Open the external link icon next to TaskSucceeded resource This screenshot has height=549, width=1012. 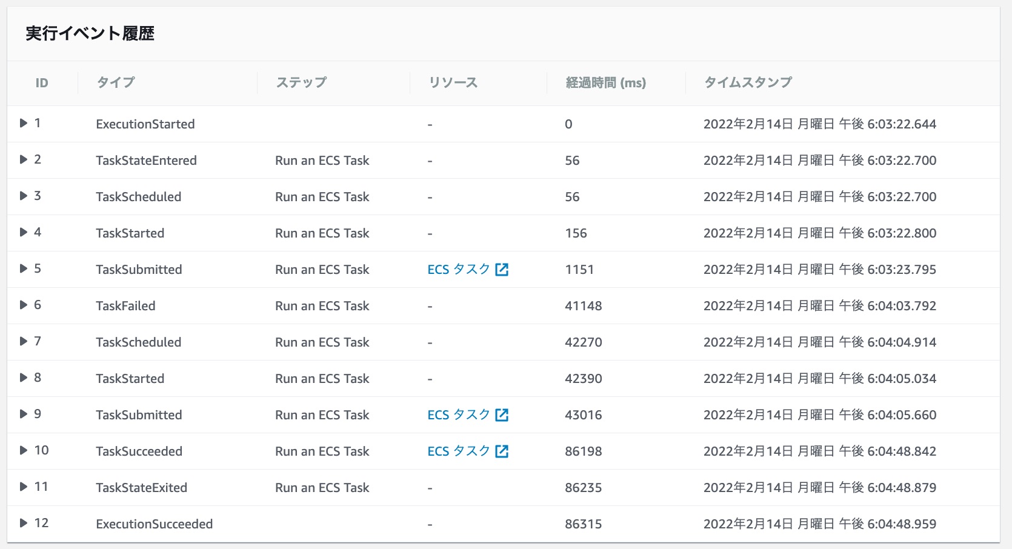(x=502, y=451)
